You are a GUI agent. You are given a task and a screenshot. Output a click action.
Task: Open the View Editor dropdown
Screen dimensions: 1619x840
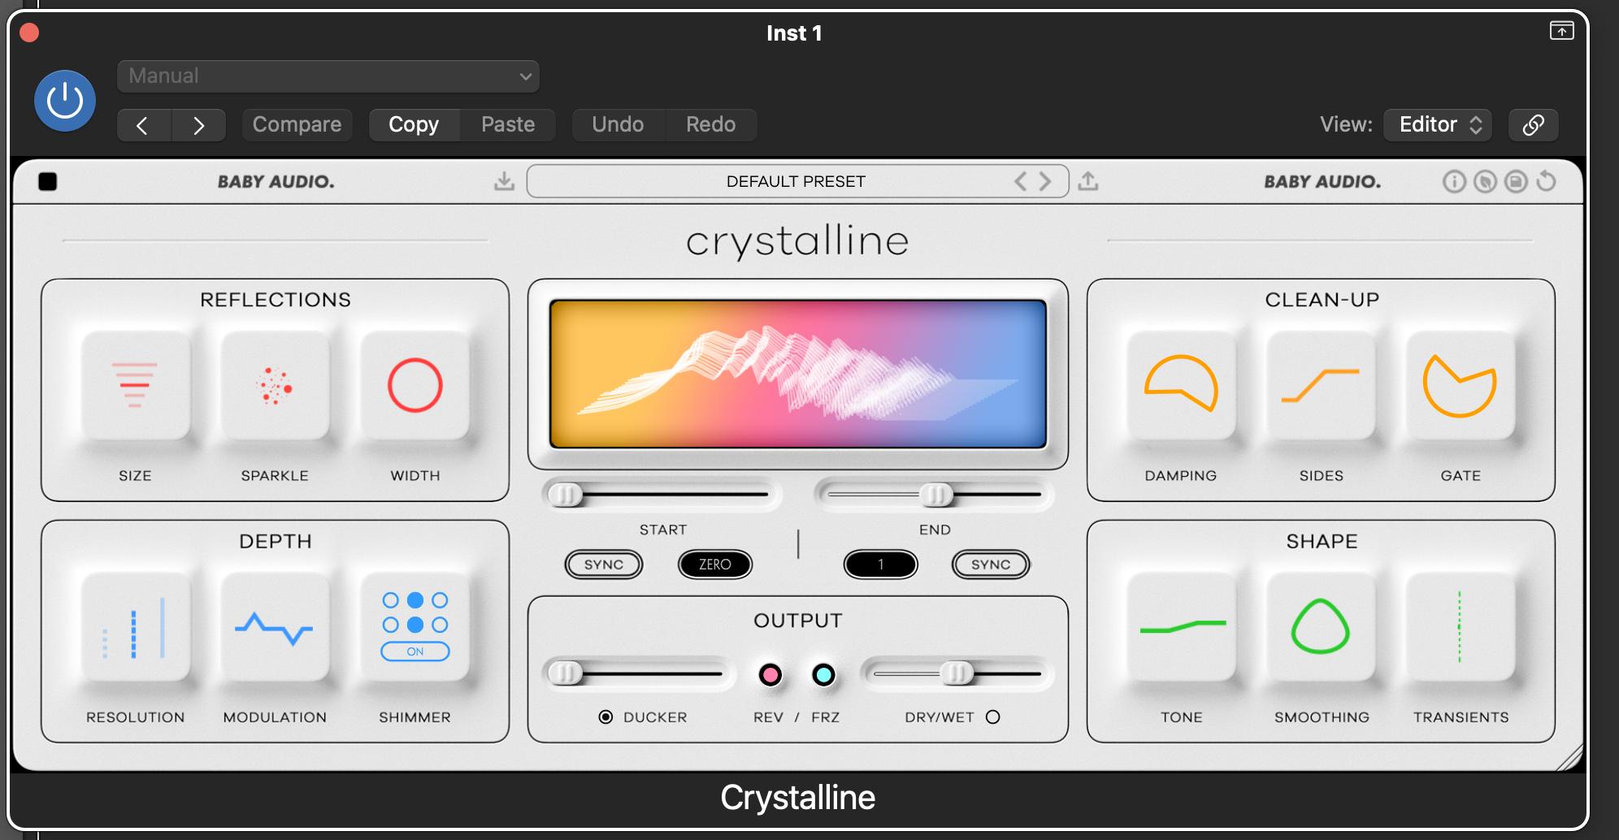[x=1437, y=124]
